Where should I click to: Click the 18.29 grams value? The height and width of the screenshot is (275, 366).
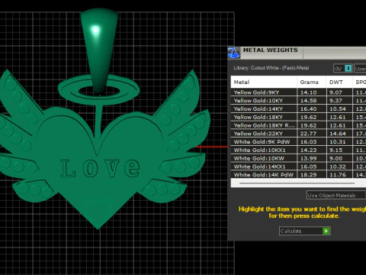pos(309,175)
